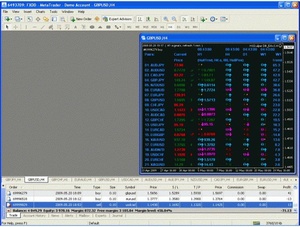The width and height of the screenshot is (300, 227).
Task: Open the Indicators list dropdown
Action: click(203, 19)
